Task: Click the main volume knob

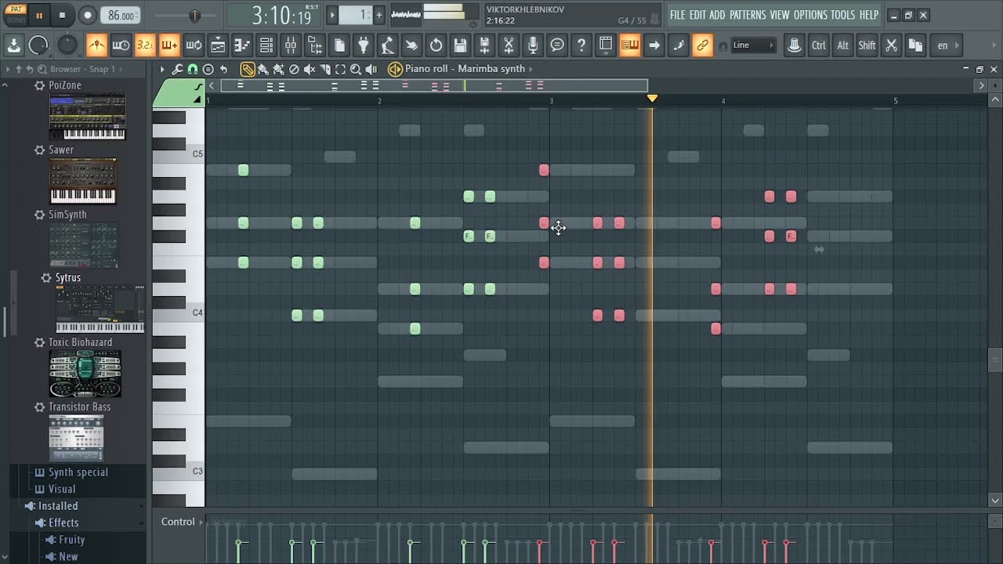Action: tap(38, 45)
